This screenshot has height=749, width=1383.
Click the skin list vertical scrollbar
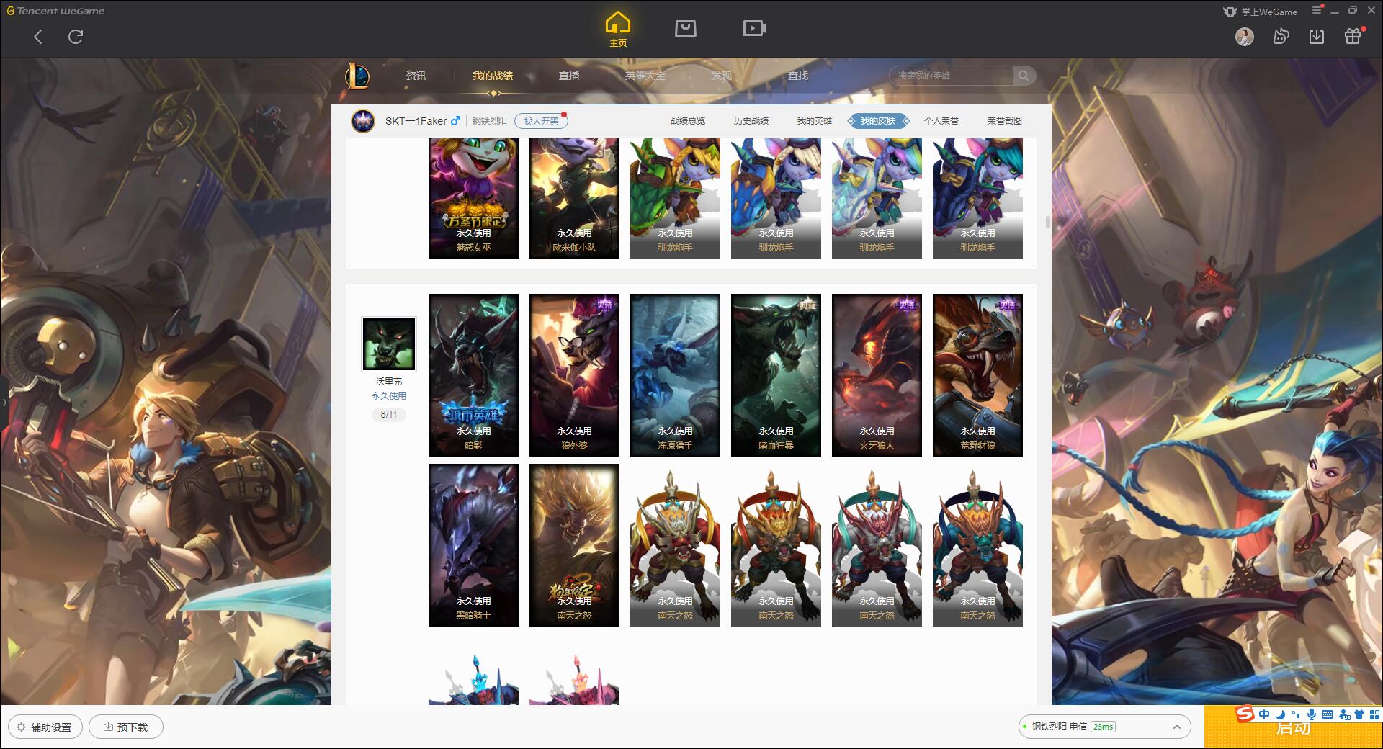[1047, 222]
